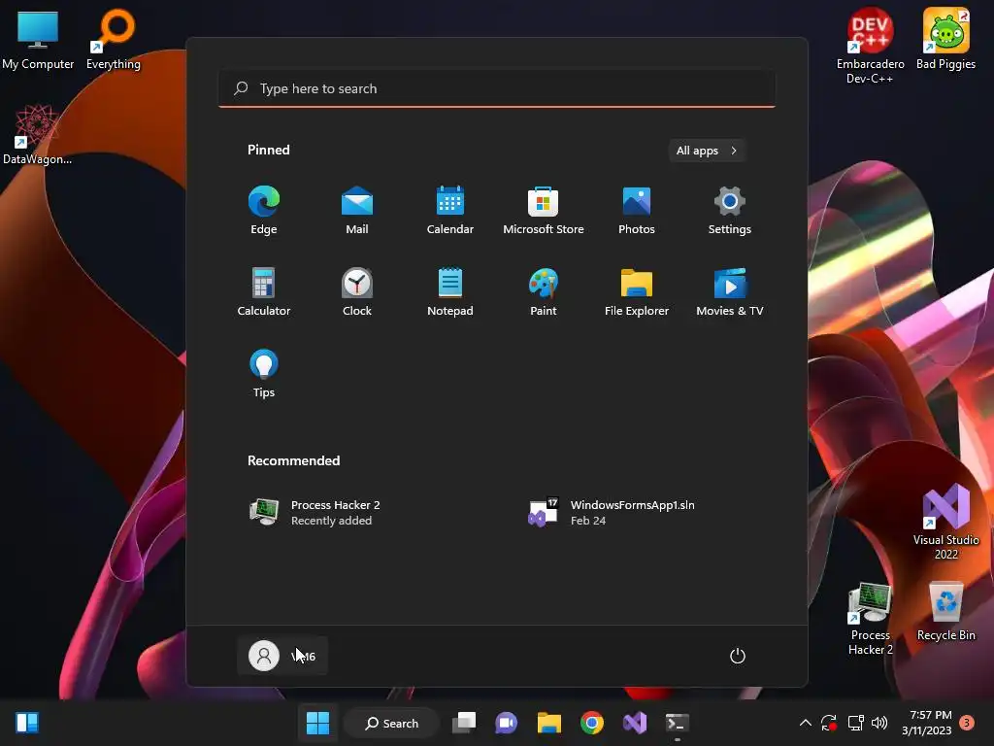Select Visual Studio 2022 desktop shortcut

(945, 522)
